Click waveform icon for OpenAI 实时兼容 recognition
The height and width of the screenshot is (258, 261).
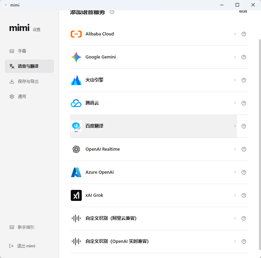(x=76, y=241)
